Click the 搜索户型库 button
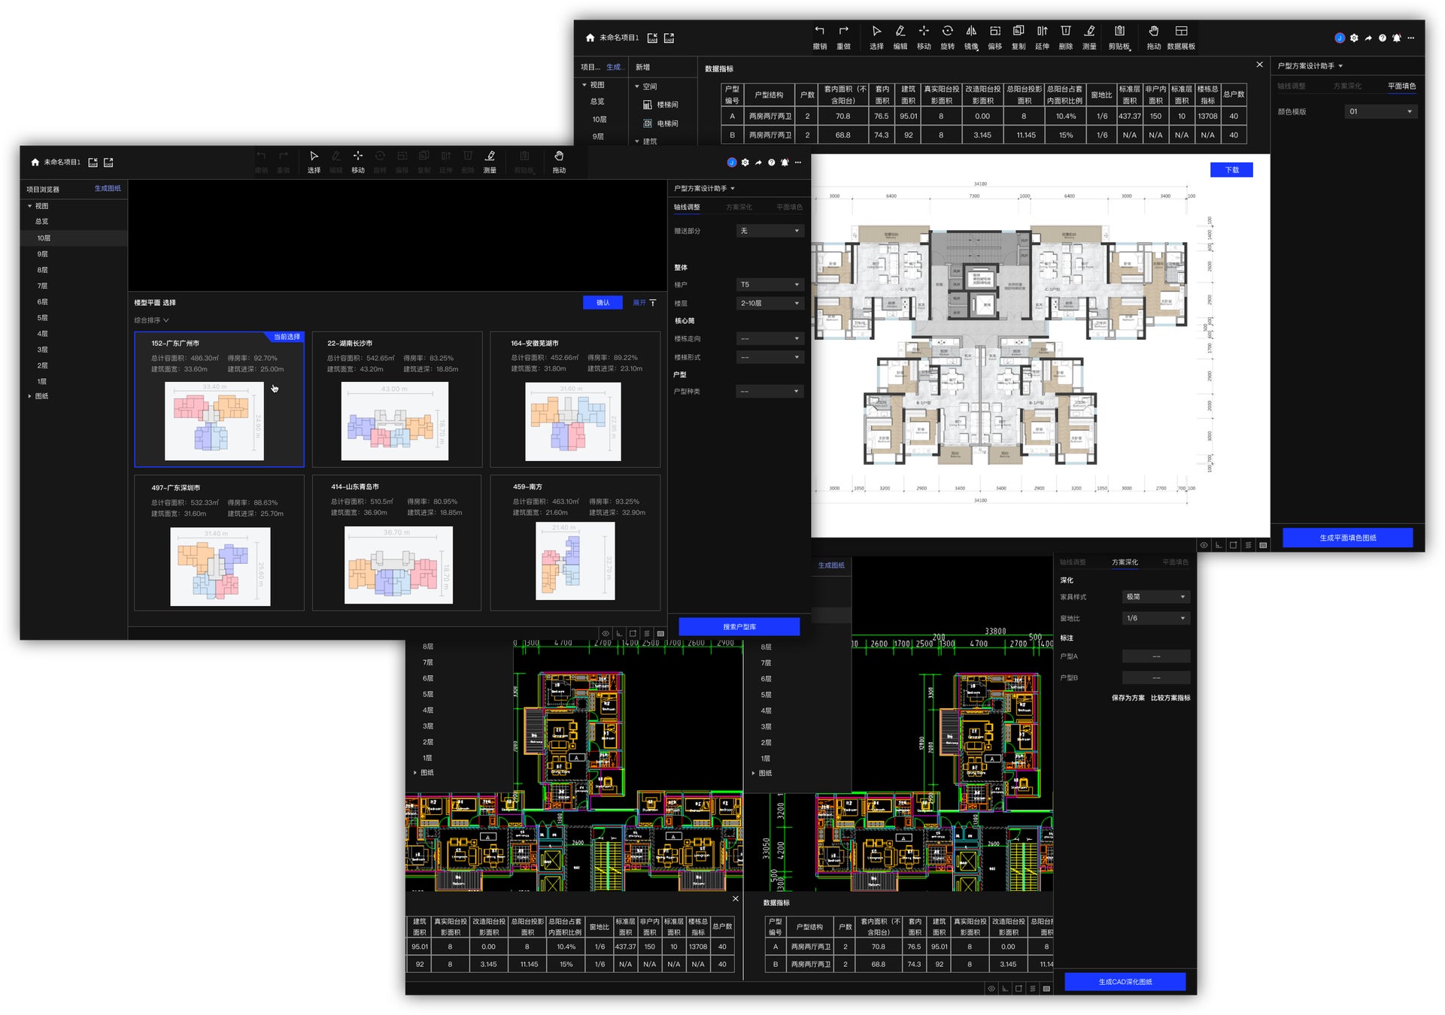 (739, 626)
